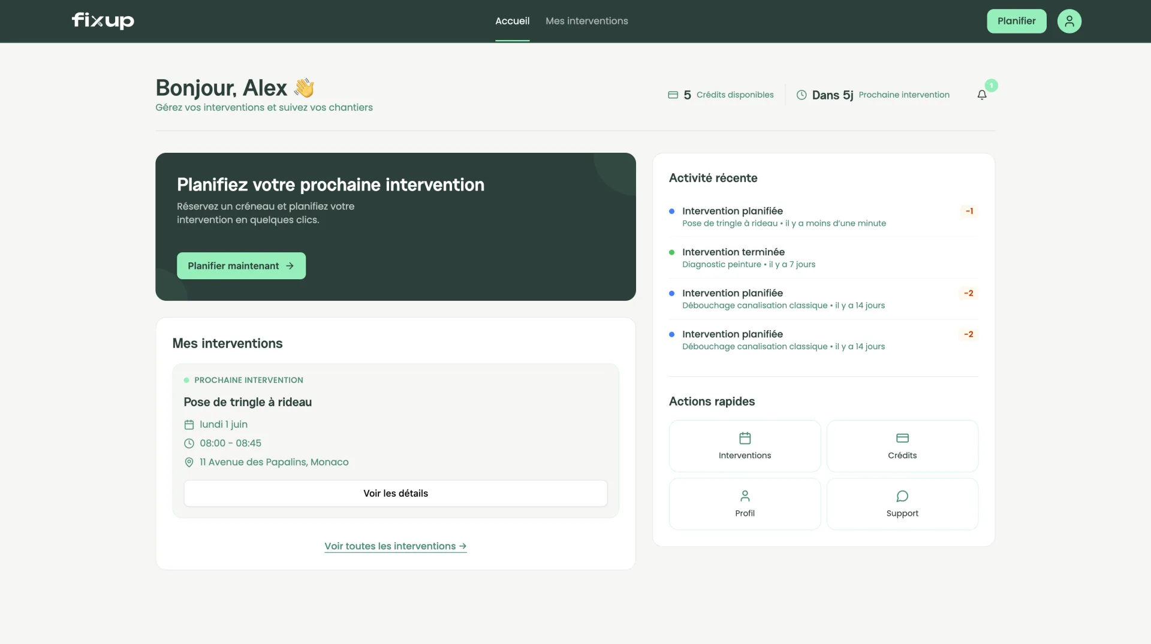
Task: Click the Planifier button in header
Action: tap(1016, 21)
